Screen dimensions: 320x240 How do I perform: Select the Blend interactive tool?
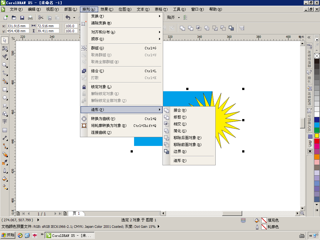coord(5,154)
